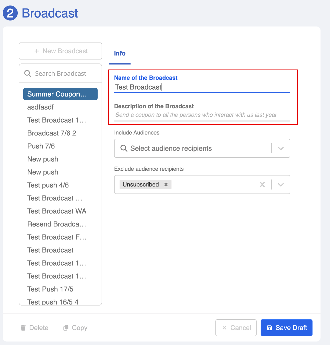Select the asdfasdf broadcast

click(40, 107)
